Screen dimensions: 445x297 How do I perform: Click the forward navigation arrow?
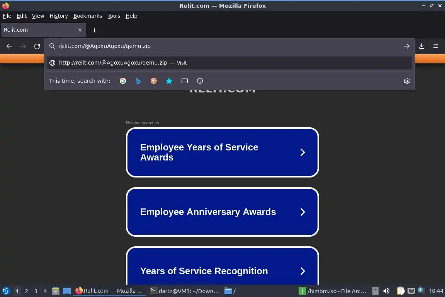(23, 46)
